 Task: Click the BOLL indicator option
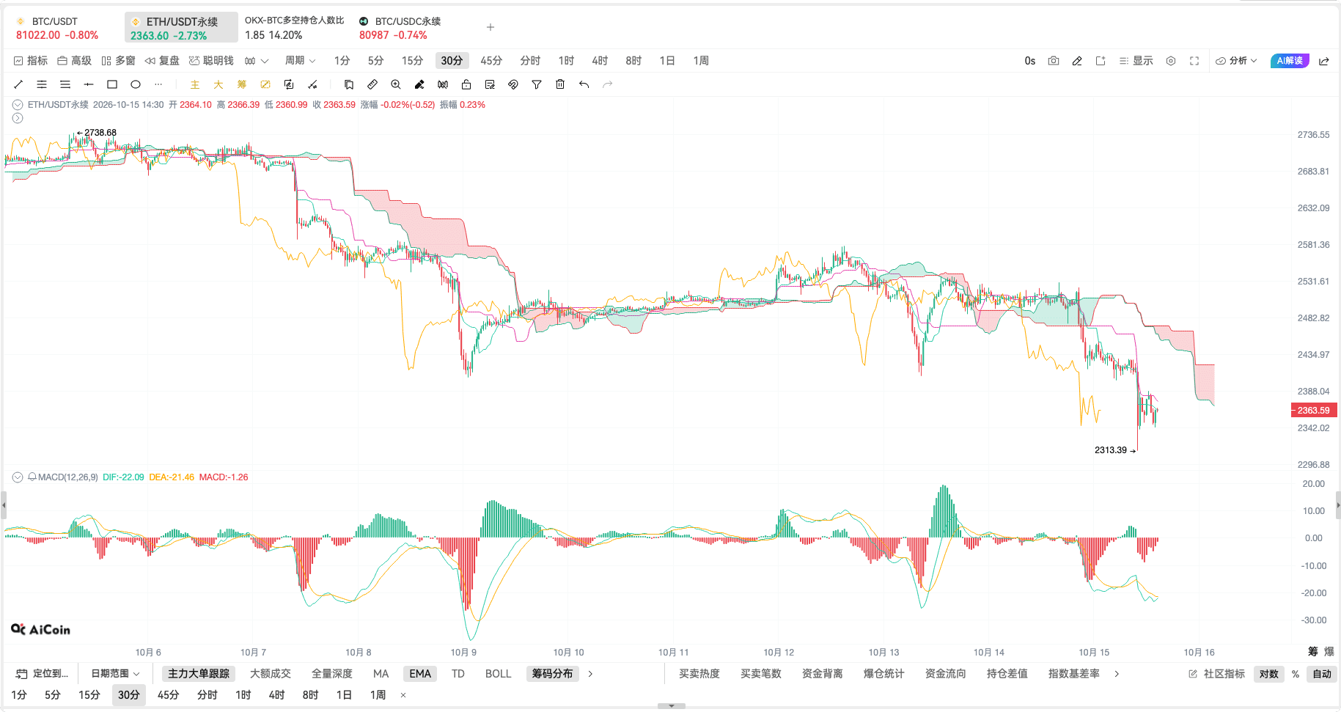coord(498,674)
